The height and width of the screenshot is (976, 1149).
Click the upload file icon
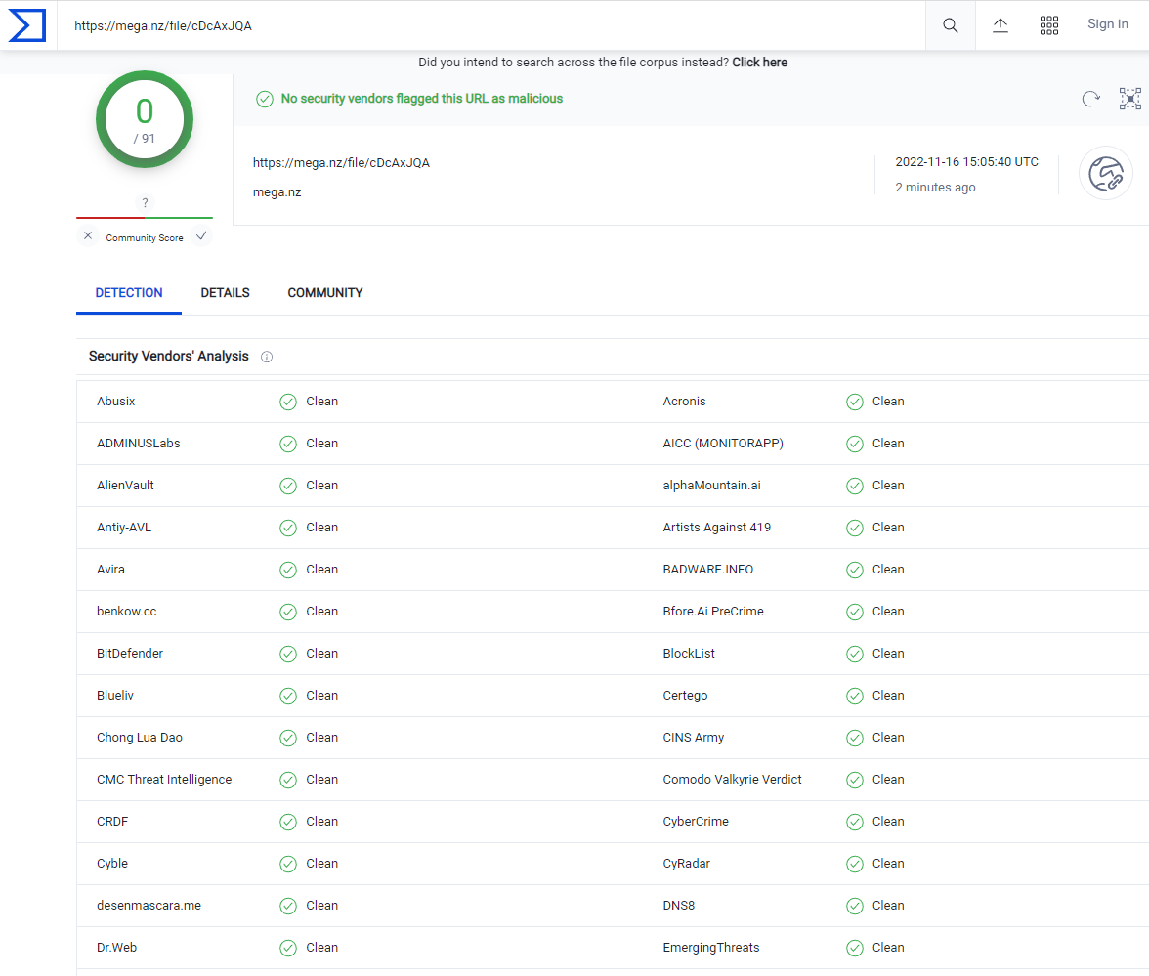click(x=1000, y=25)
